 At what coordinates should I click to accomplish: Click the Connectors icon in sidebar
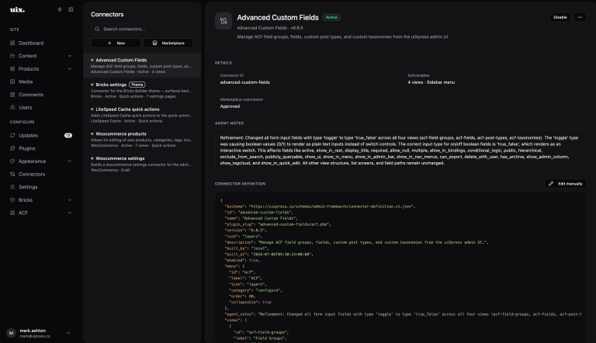12,174
